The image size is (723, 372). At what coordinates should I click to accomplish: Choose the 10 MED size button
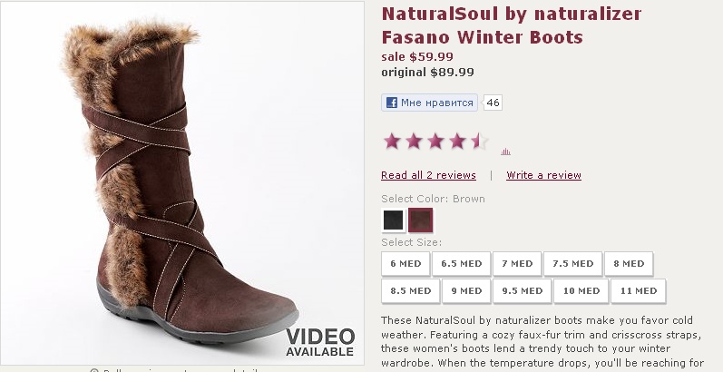click(581, 291)
